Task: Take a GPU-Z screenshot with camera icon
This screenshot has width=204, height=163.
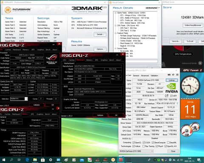Action: 169,75
